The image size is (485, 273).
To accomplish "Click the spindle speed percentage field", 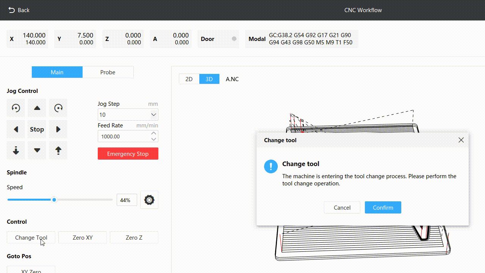I will click(x=127, y=200).
